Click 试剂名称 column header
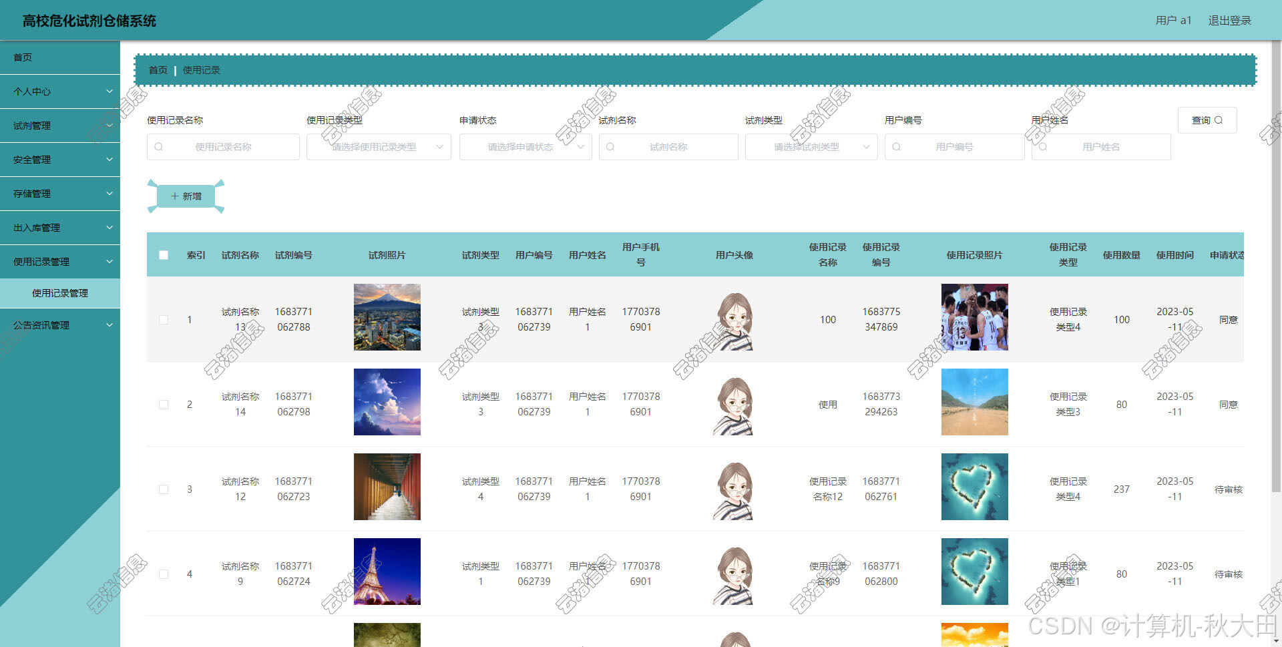The width and height of the screenshot is (1282, 647). click(x=240, y=255)
